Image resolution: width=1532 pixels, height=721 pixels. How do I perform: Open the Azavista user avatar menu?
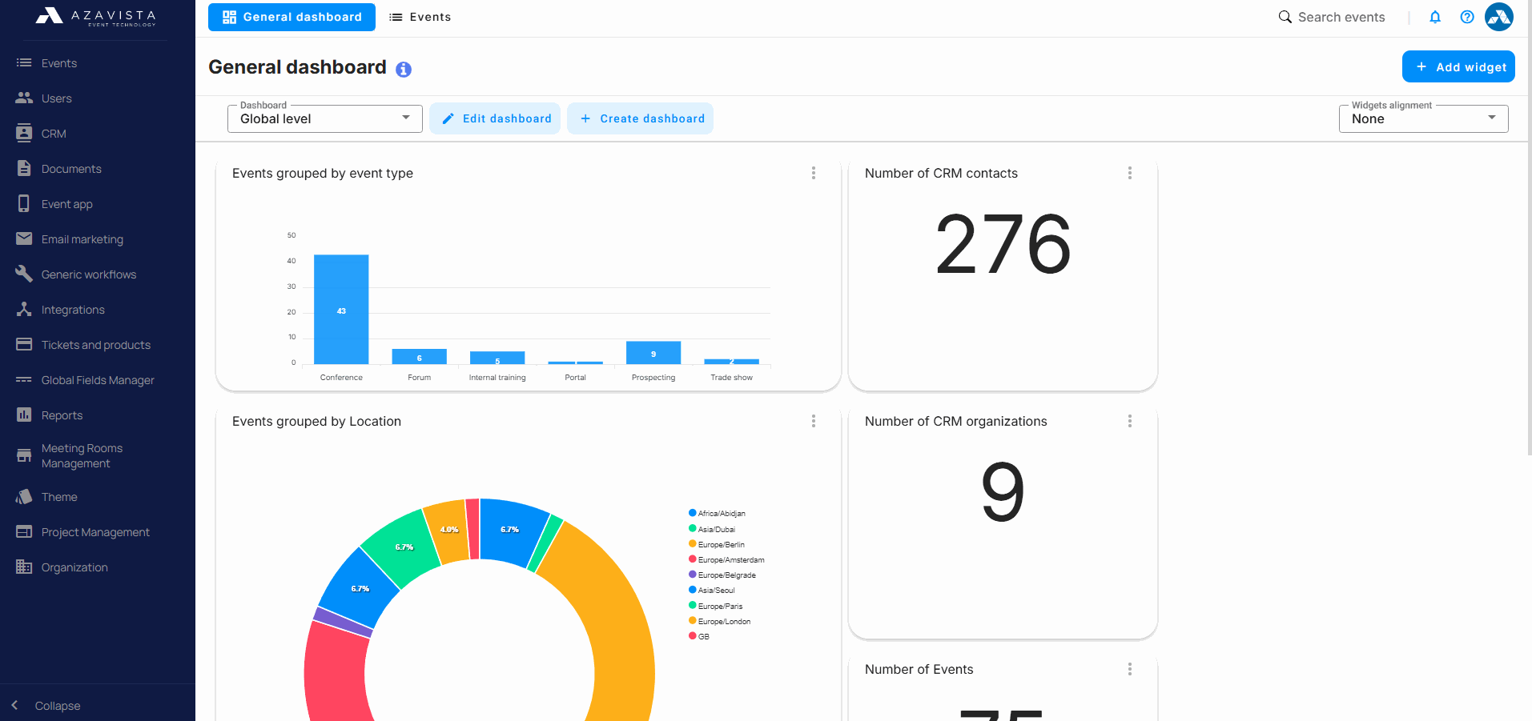click(1499, 17)
